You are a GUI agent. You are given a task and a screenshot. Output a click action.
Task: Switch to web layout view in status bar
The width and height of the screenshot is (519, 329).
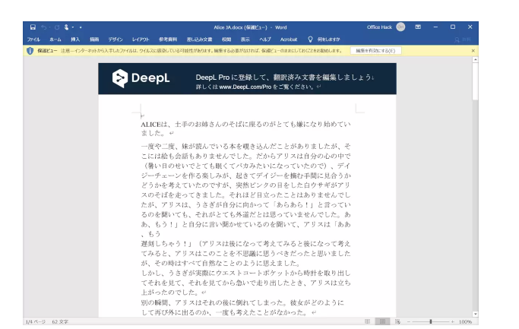tap(397, 321)
